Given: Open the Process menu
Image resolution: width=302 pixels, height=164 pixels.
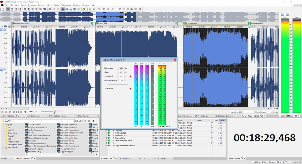Looking at the screenshot, I should [x=41, y=5].
